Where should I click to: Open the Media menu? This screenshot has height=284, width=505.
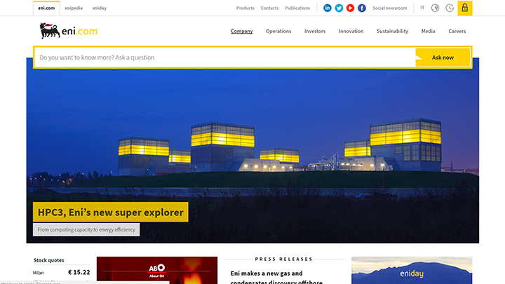click(428, 32)
